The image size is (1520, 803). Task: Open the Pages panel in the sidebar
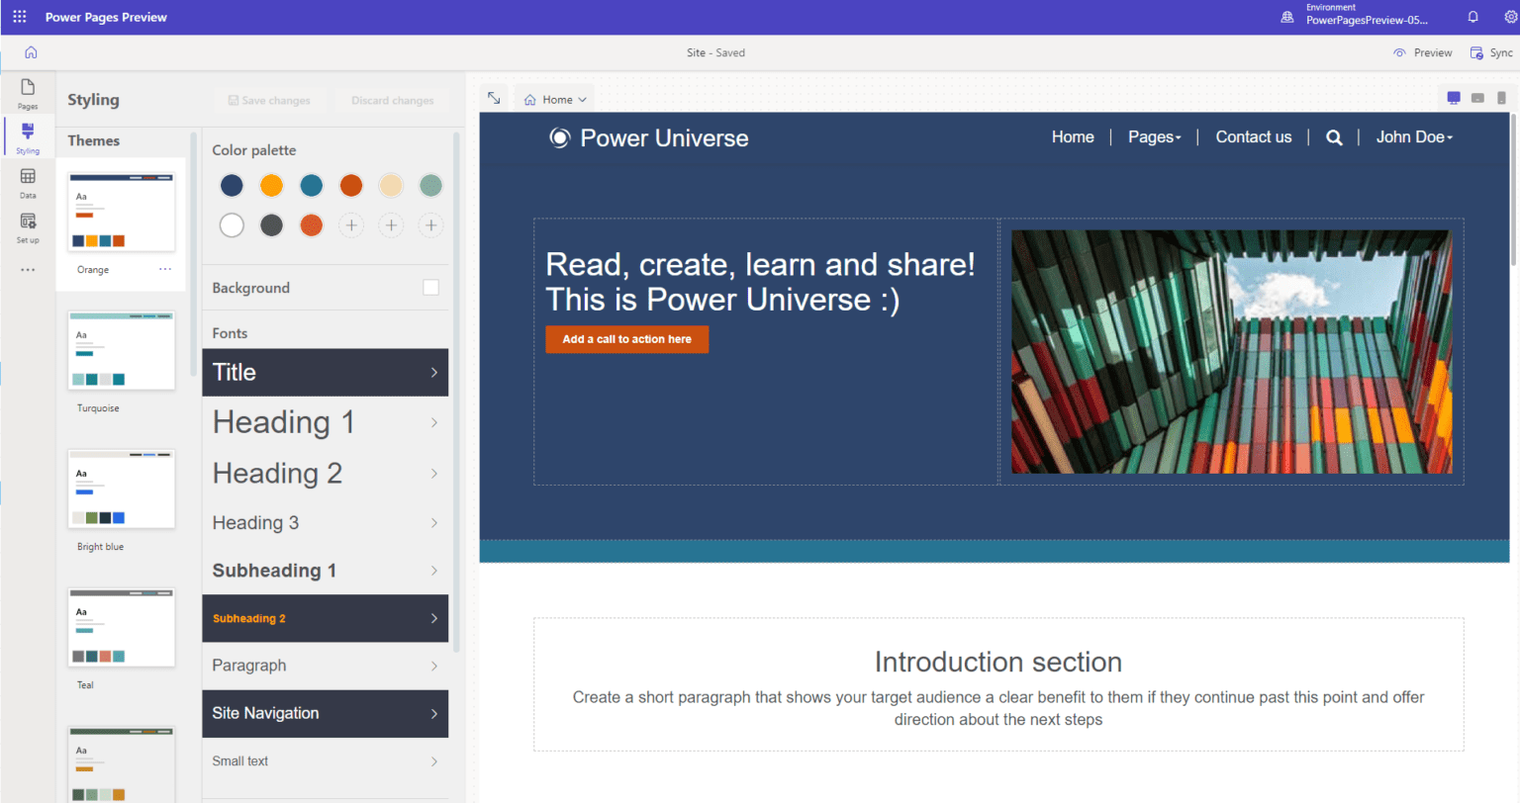27,94
